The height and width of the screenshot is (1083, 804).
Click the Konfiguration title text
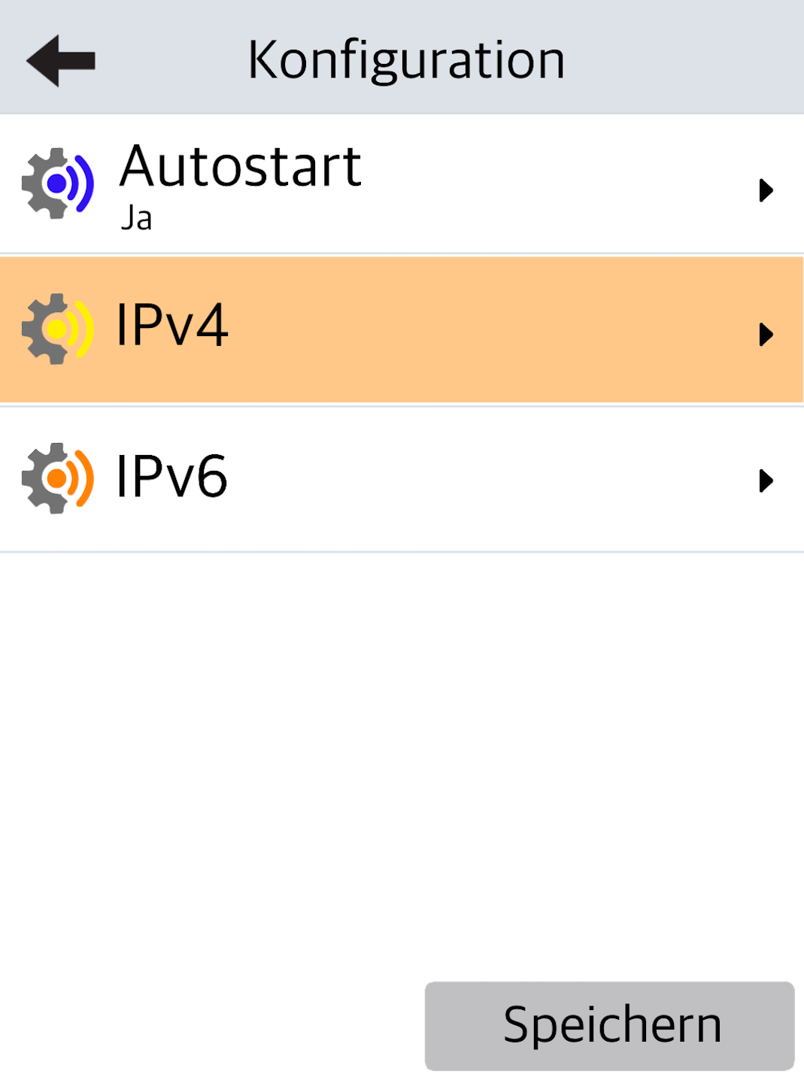coord(406,60)
